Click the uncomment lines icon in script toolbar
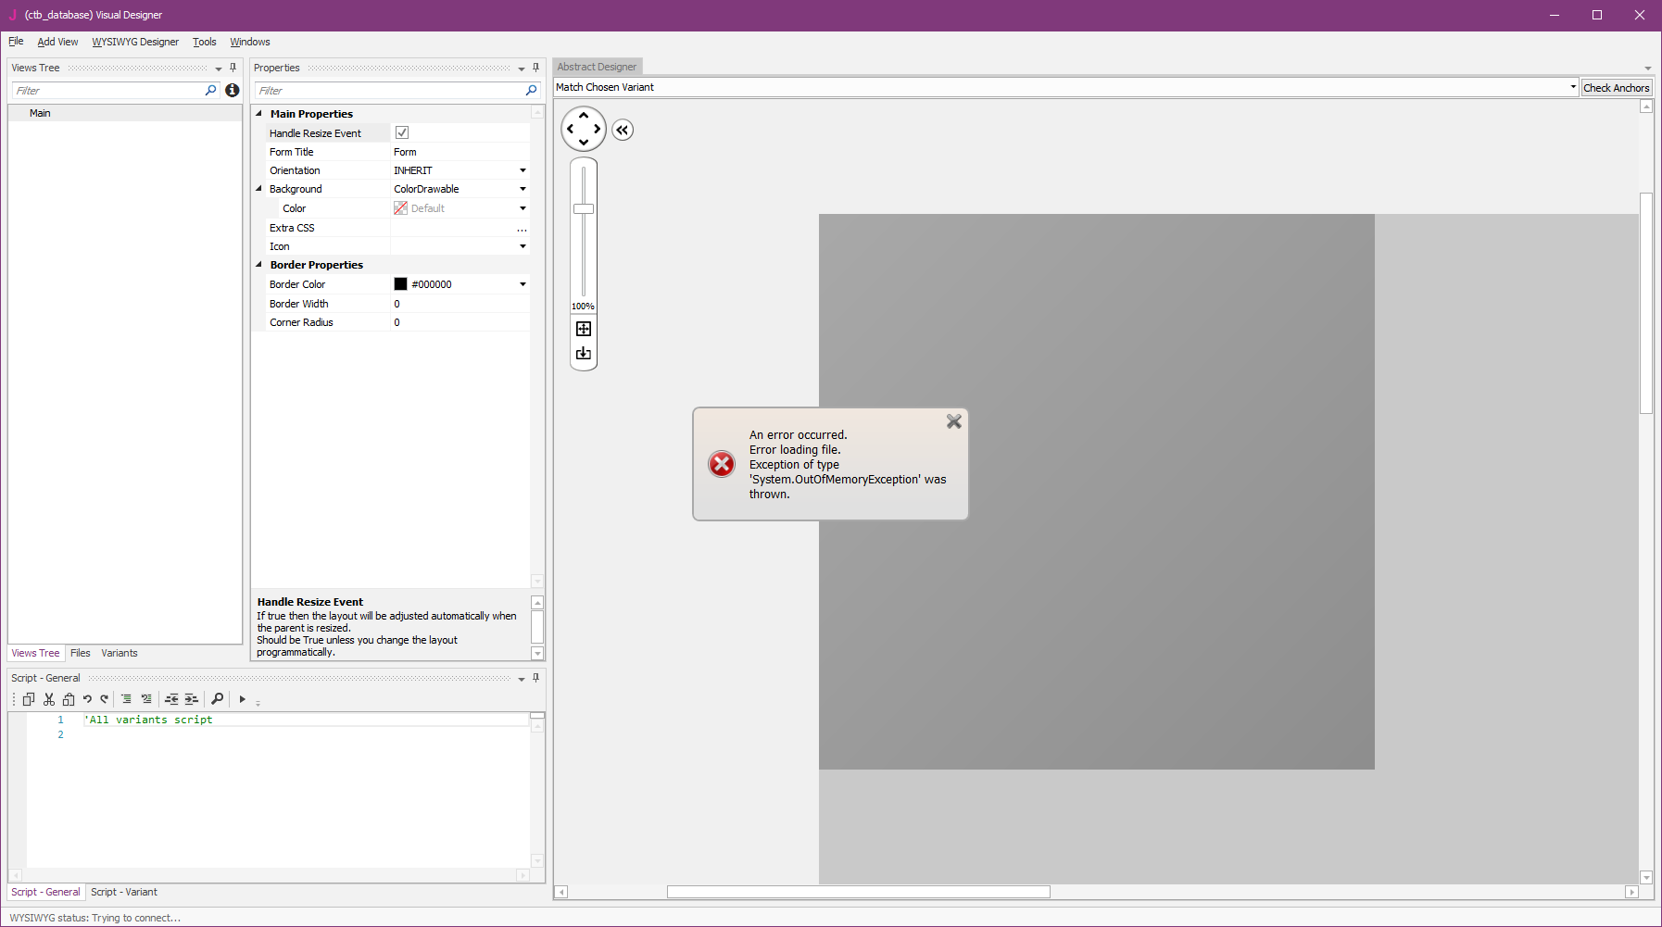 tap(146, 699)
